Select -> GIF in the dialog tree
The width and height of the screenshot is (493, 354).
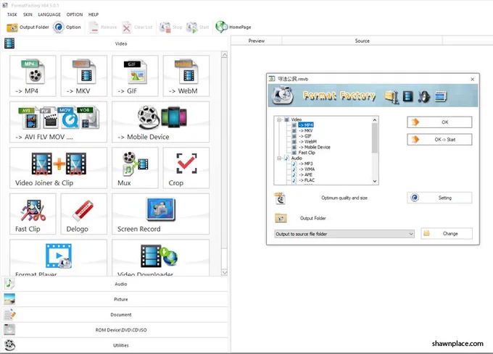[305, 136]
